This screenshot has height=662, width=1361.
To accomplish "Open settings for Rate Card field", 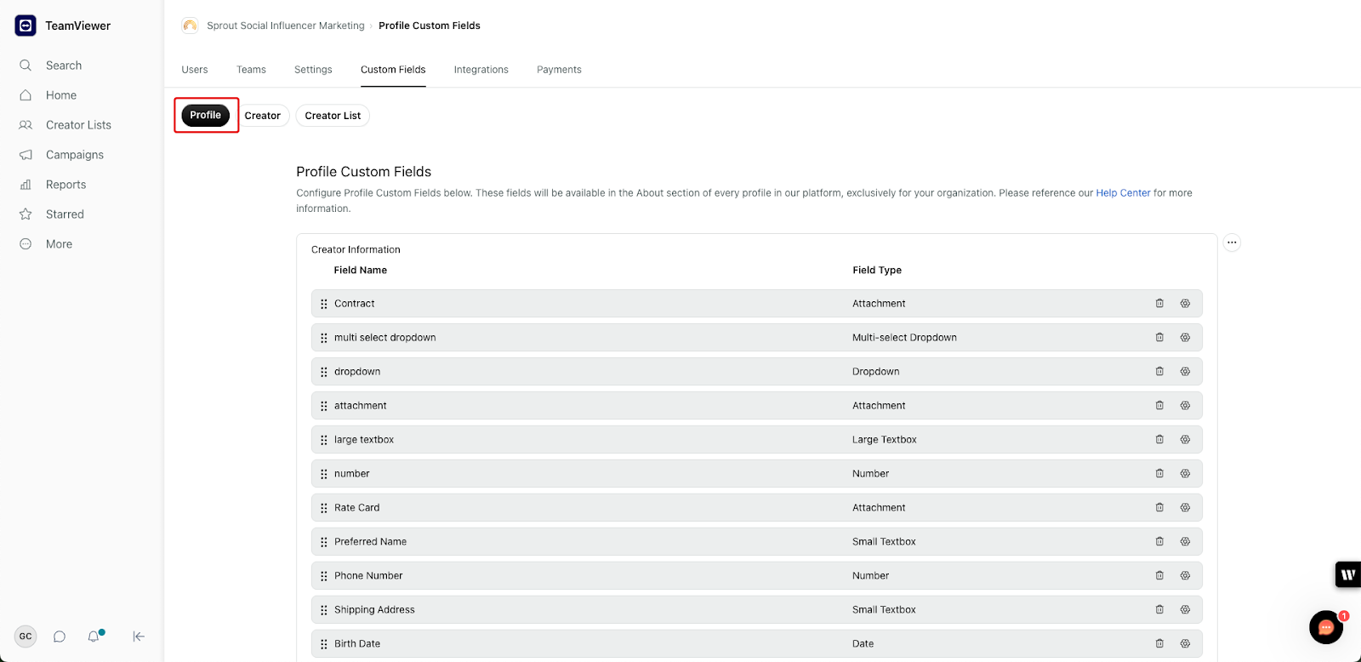I will (x=1185, y=508).
